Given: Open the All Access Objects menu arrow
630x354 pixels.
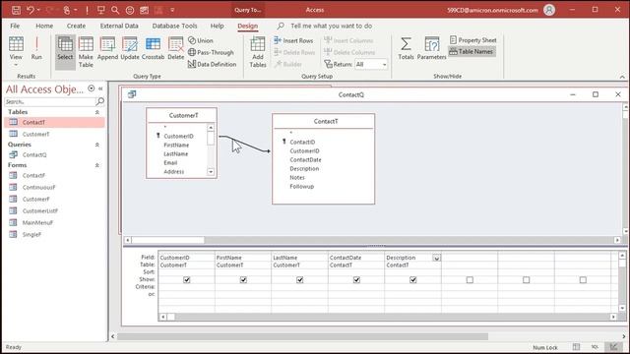Looking at the screenshot, I should click(x=92, y=88).
